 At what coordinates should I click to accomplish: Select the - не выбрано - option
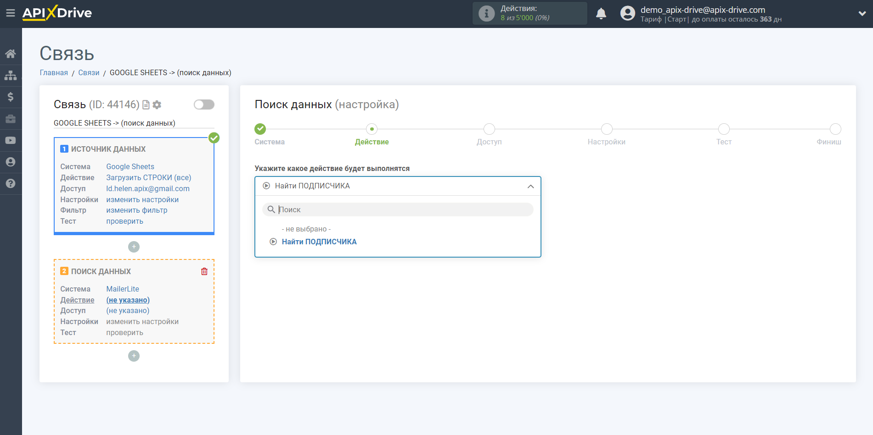306,229
